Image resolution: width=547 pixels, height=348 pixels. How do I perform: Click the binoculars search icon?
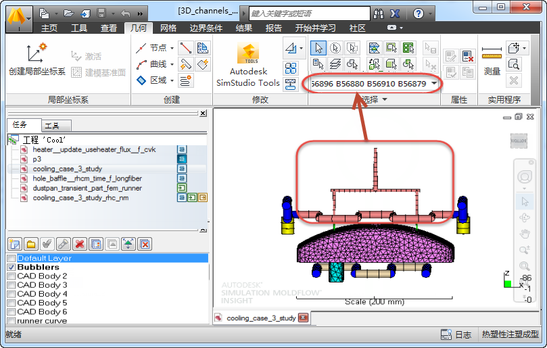point(379,14)
